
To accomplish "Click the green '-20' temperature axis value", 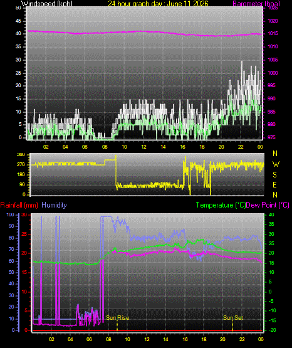I will click(273, 330).
